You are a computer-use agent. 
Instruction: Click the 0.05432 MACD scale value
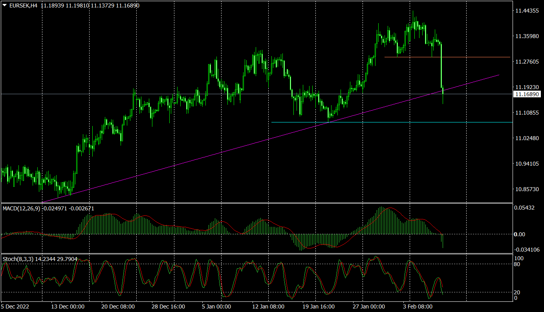pos(525,207)
